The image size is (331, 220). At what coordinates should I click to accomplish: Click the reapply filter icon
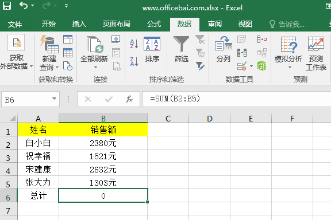200,53
